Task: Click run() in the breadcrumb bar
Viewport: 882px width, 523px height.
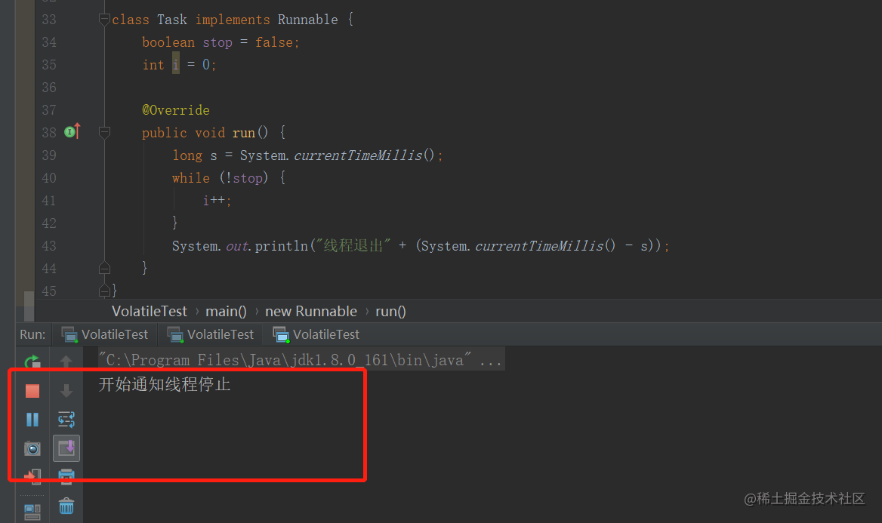Action: 390,312
